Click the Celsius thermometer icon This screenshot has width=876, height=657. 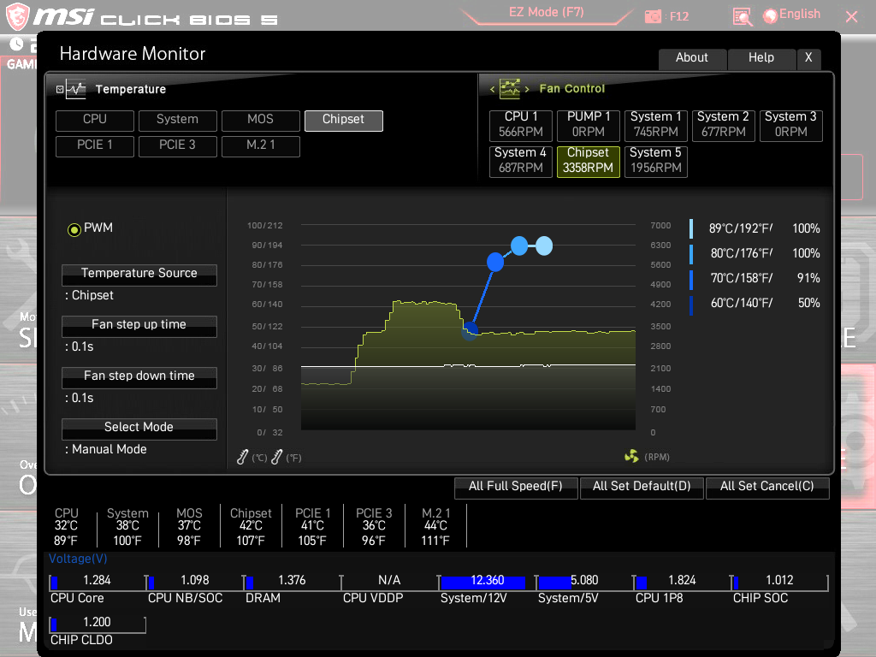(242, 457)
